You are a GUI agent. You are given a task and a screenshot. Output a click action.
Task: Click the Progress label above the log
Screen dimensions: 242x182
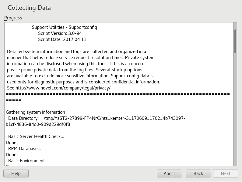tap(13, 18)
